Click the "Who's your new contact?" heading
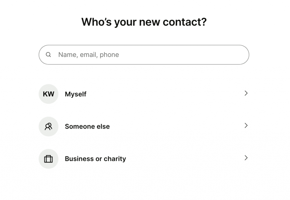 click(144, 22)
